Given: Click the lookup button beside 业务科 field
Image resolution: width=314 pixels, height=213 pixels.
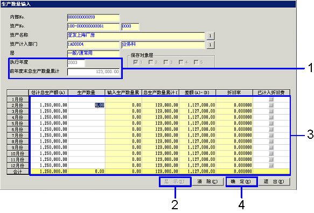Looking at the screenshot, I should coord(210,45).
